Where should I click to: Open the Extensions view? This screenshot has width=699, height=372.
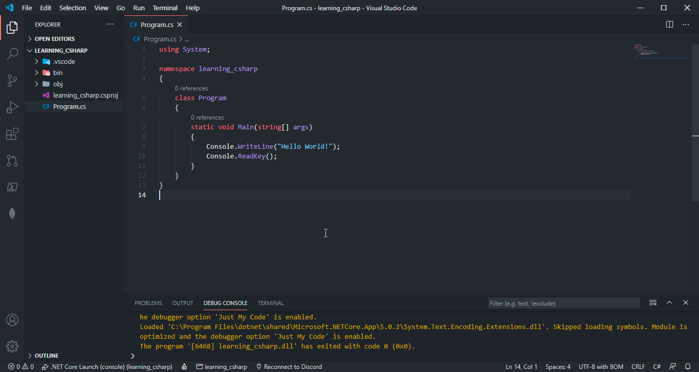tap(12, 134)
